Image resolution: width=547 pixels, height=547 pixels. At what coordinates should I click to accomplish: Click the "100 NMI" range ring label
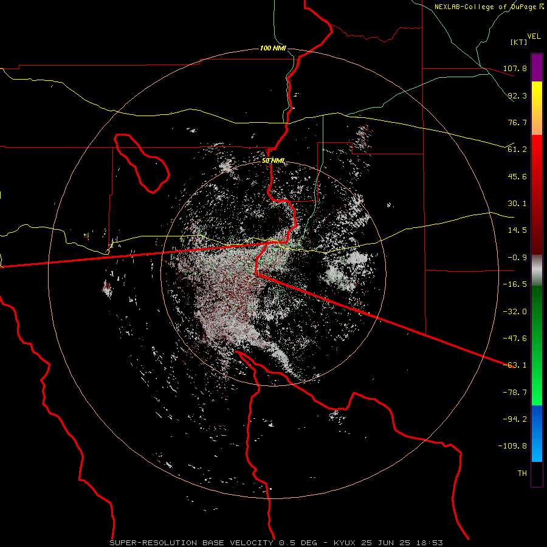click(273, 48)
